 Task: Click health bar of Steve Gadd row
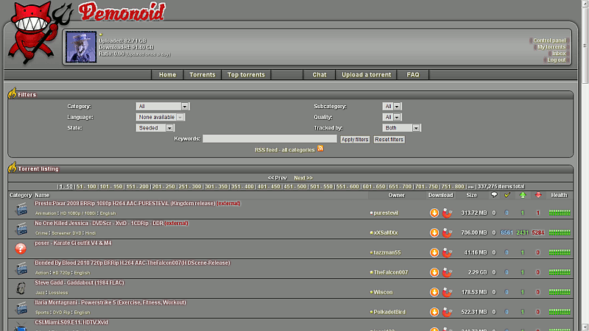[560, 292]
